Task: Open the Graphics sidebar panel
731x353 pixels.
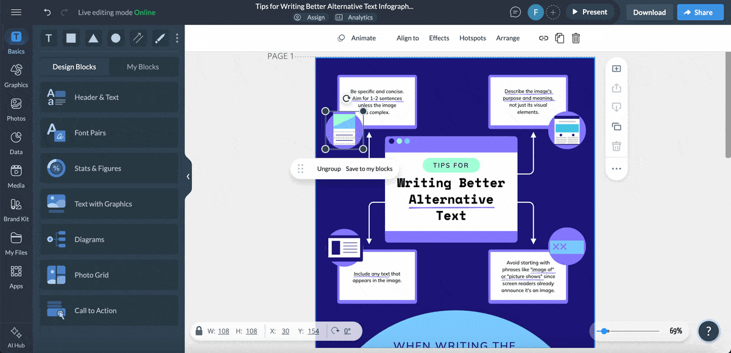Action: pos(16,75)
